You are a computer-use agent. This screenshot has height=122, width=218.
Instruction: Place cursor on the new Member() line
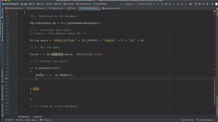(54, 75)
